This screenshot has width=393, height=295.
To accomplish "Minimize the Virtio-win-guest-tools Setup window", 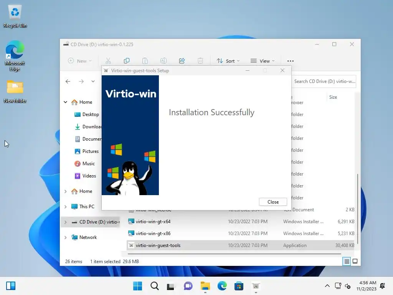I will coord(248,71).
